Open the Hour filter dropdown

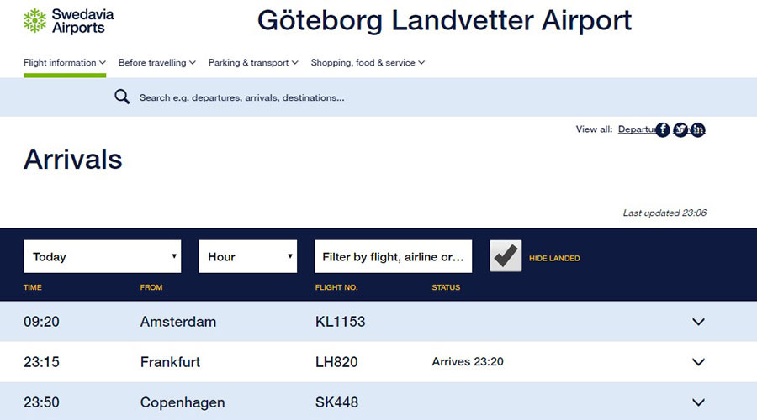point(247,256)
